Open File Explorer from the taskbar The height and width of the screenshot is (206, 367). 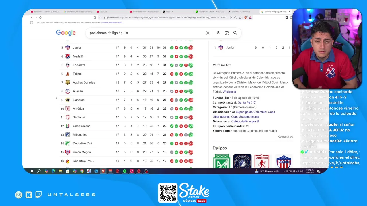(x=60, y=171)
